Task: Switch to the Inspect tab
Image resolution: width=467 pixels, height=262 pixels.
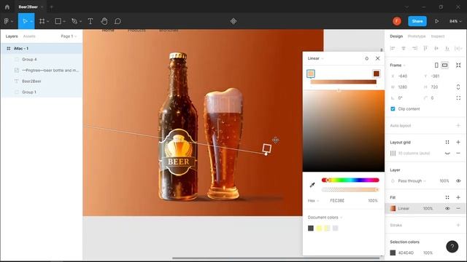Action: tap(438, 36)
